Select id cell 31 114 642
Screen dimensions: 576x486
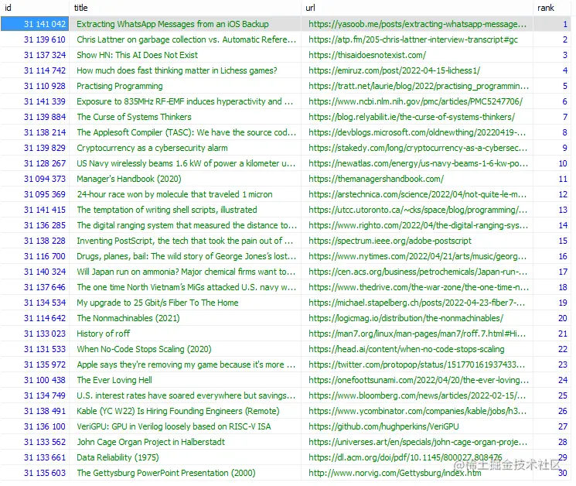(35, 318)
